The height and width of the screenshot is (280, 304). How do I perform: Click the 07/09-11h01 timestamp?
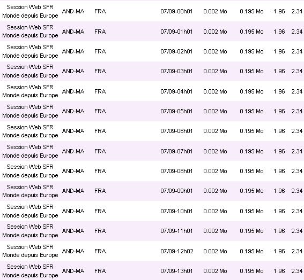(x=176, y=231)
